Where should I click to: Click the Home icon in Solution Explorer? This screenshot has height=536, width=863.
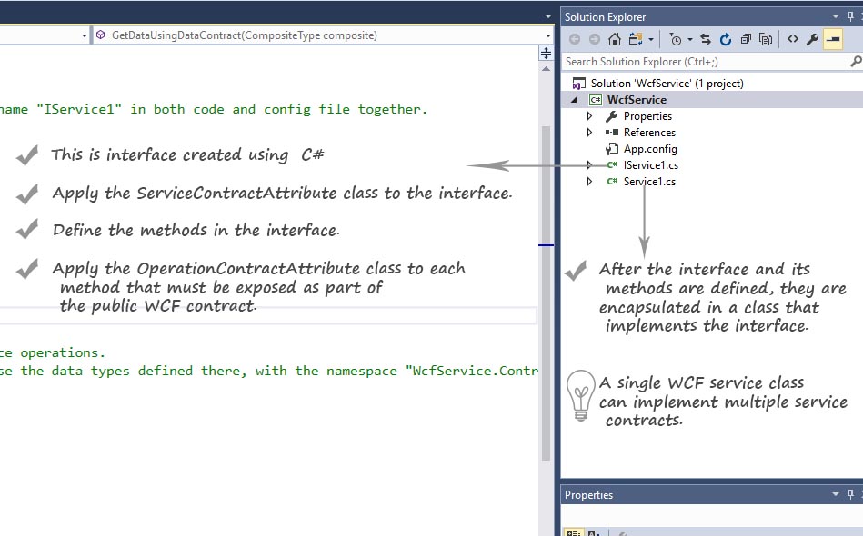[615, 39]
